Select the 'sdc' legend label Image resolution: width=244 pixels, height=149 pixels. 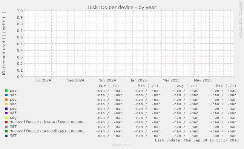13,100
